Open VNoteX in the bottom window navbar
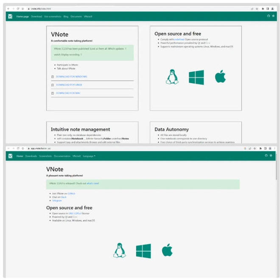The image size is (280, 280). [x=77, y=156]
